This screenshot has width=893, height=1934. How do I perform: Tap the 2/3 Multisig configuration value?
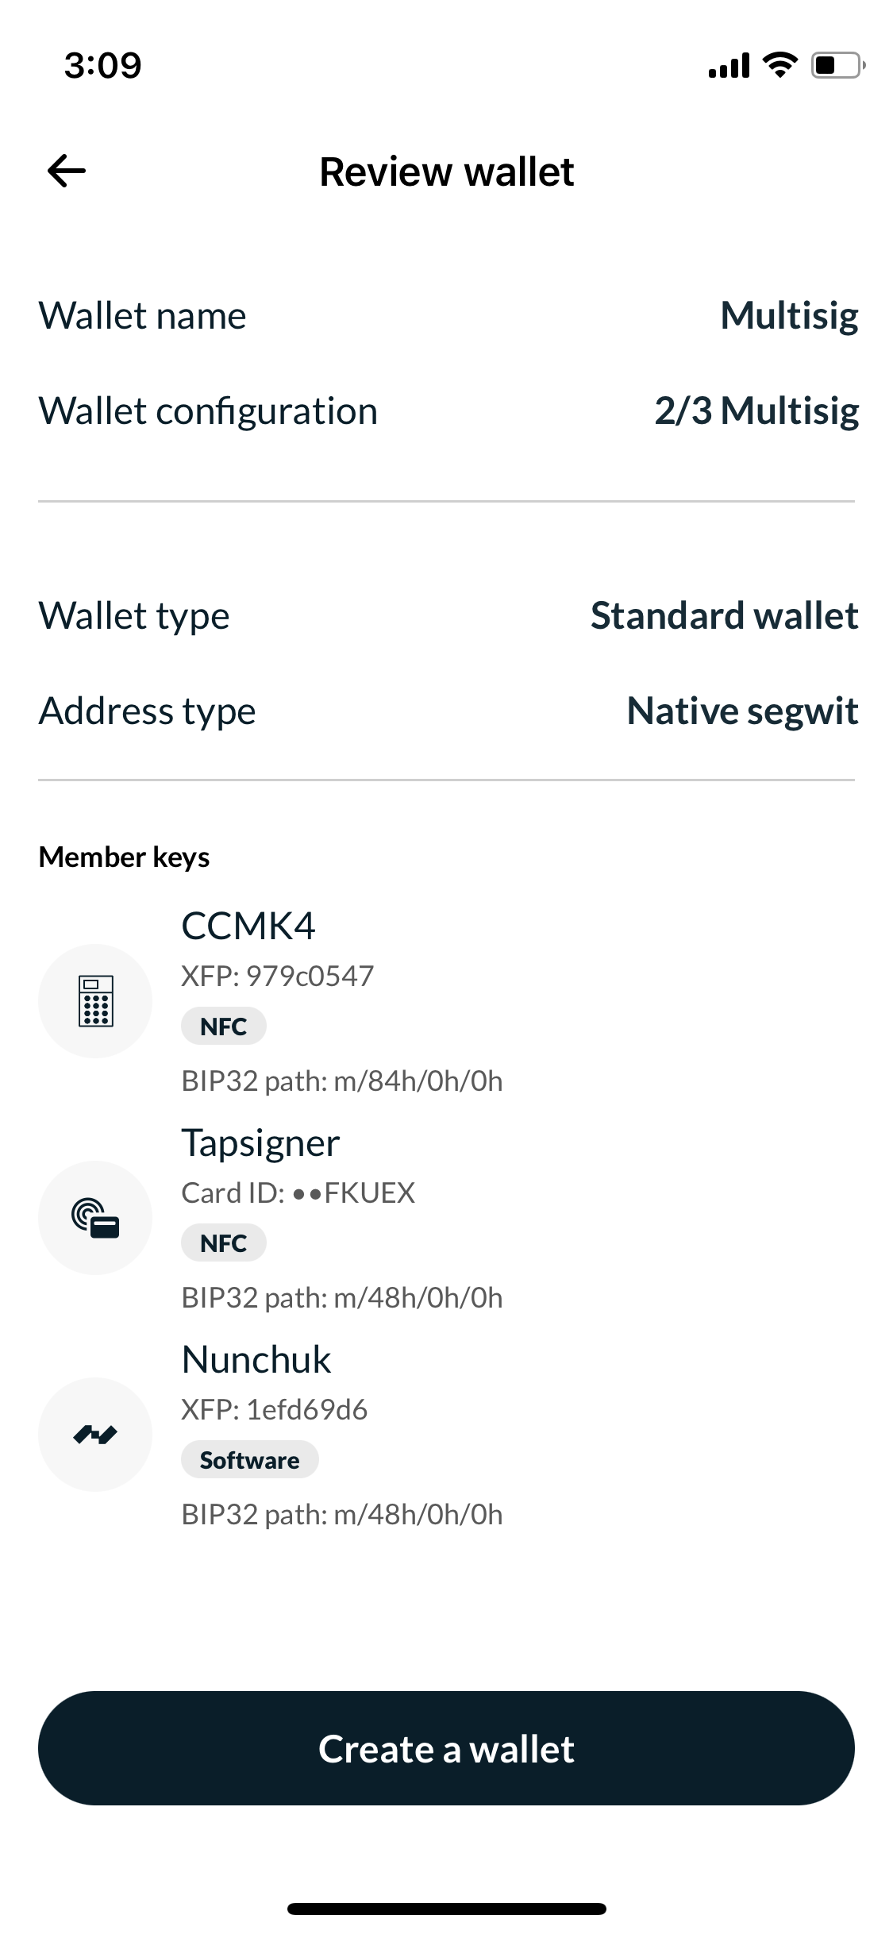click(756, 411)
